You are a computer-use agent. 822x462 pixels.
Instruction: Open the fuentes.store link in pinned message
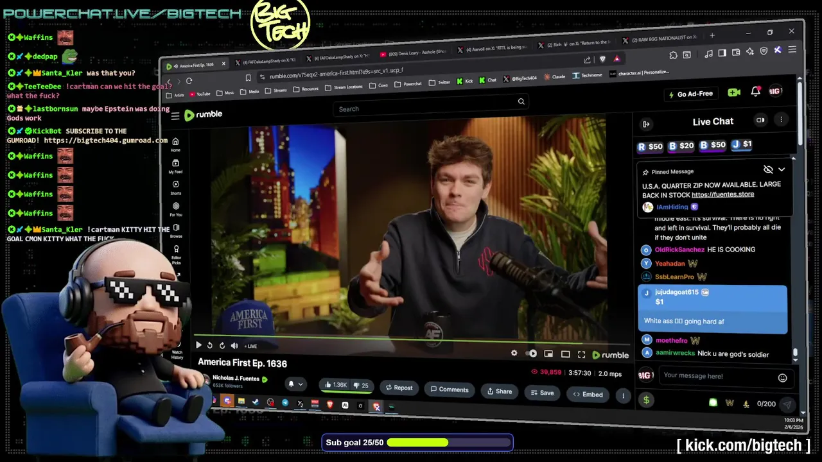[x=722, y=194]
